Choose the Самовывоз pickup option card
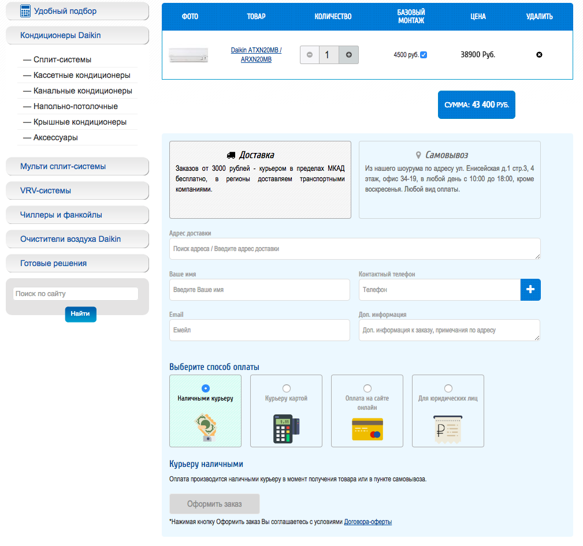Screen dimensions: 583x546 tap(450, 179)
